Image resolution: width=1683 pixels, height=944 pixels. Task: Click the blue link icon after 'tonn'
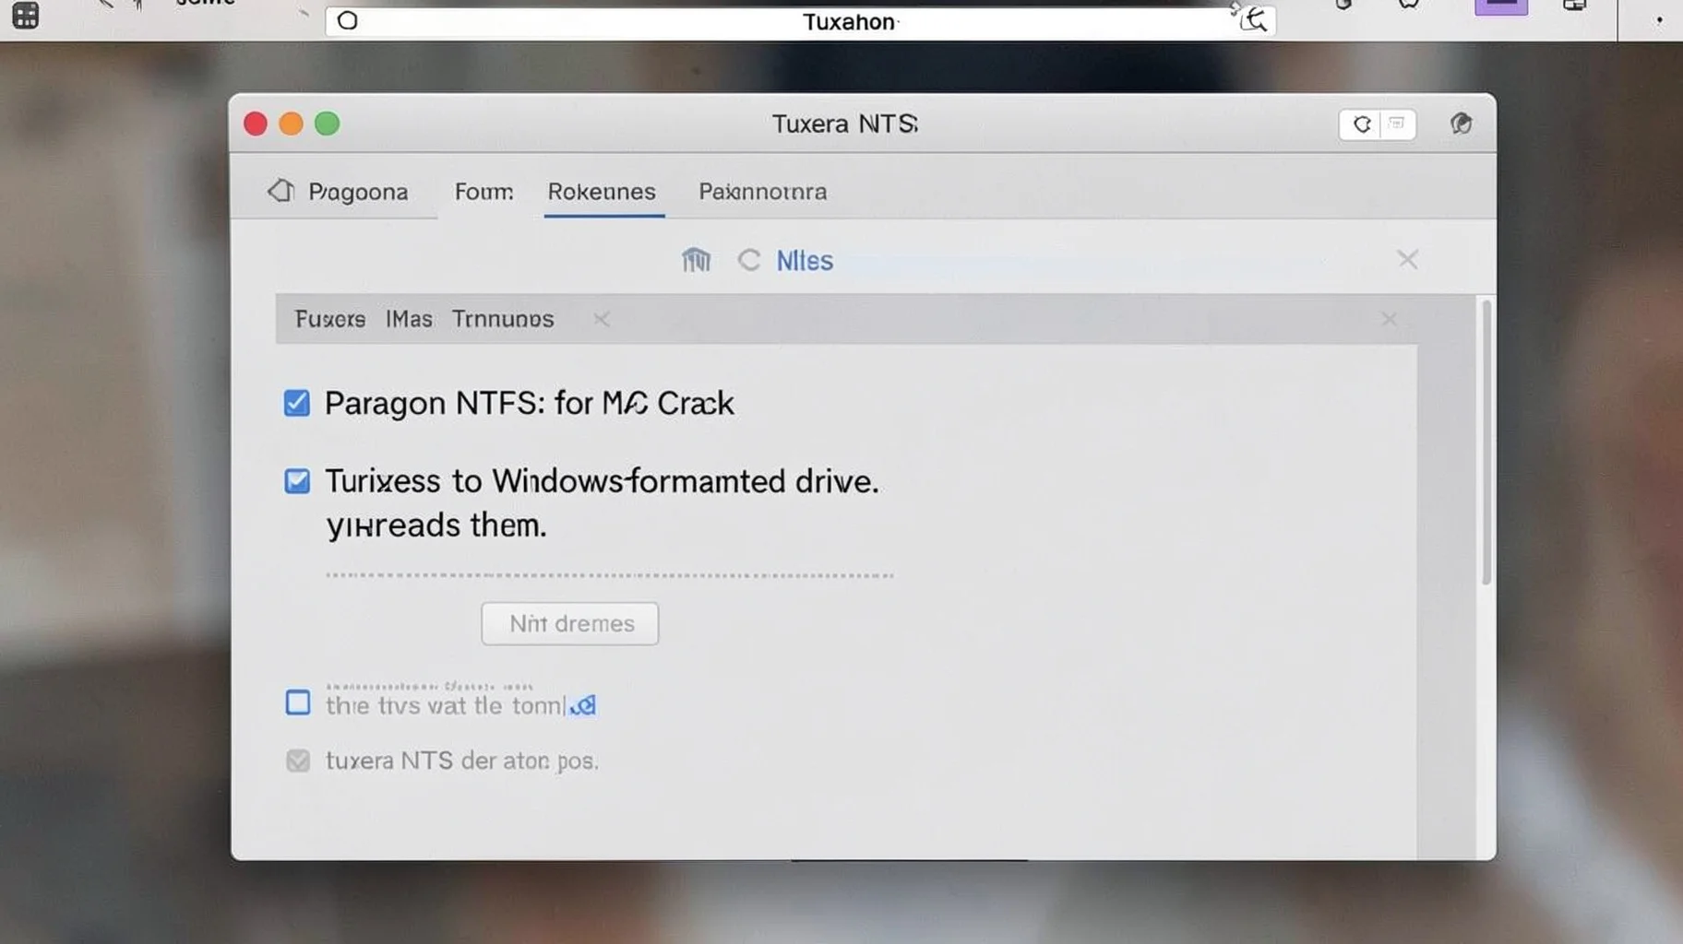point(583,706)
